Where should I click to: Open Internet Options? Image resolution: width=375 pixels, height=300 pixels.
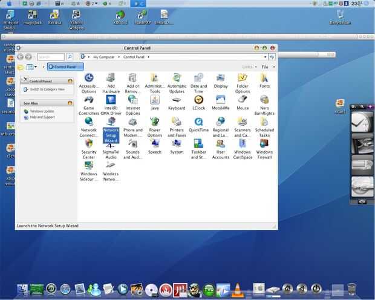[132, 105]
